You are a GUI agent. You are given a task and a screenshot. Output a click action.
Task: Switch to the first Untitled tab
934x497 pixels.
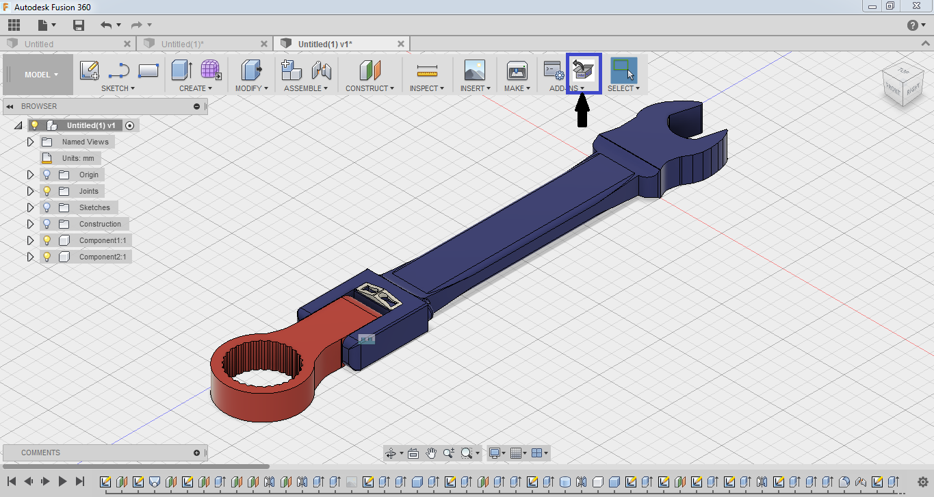[39, 44]
